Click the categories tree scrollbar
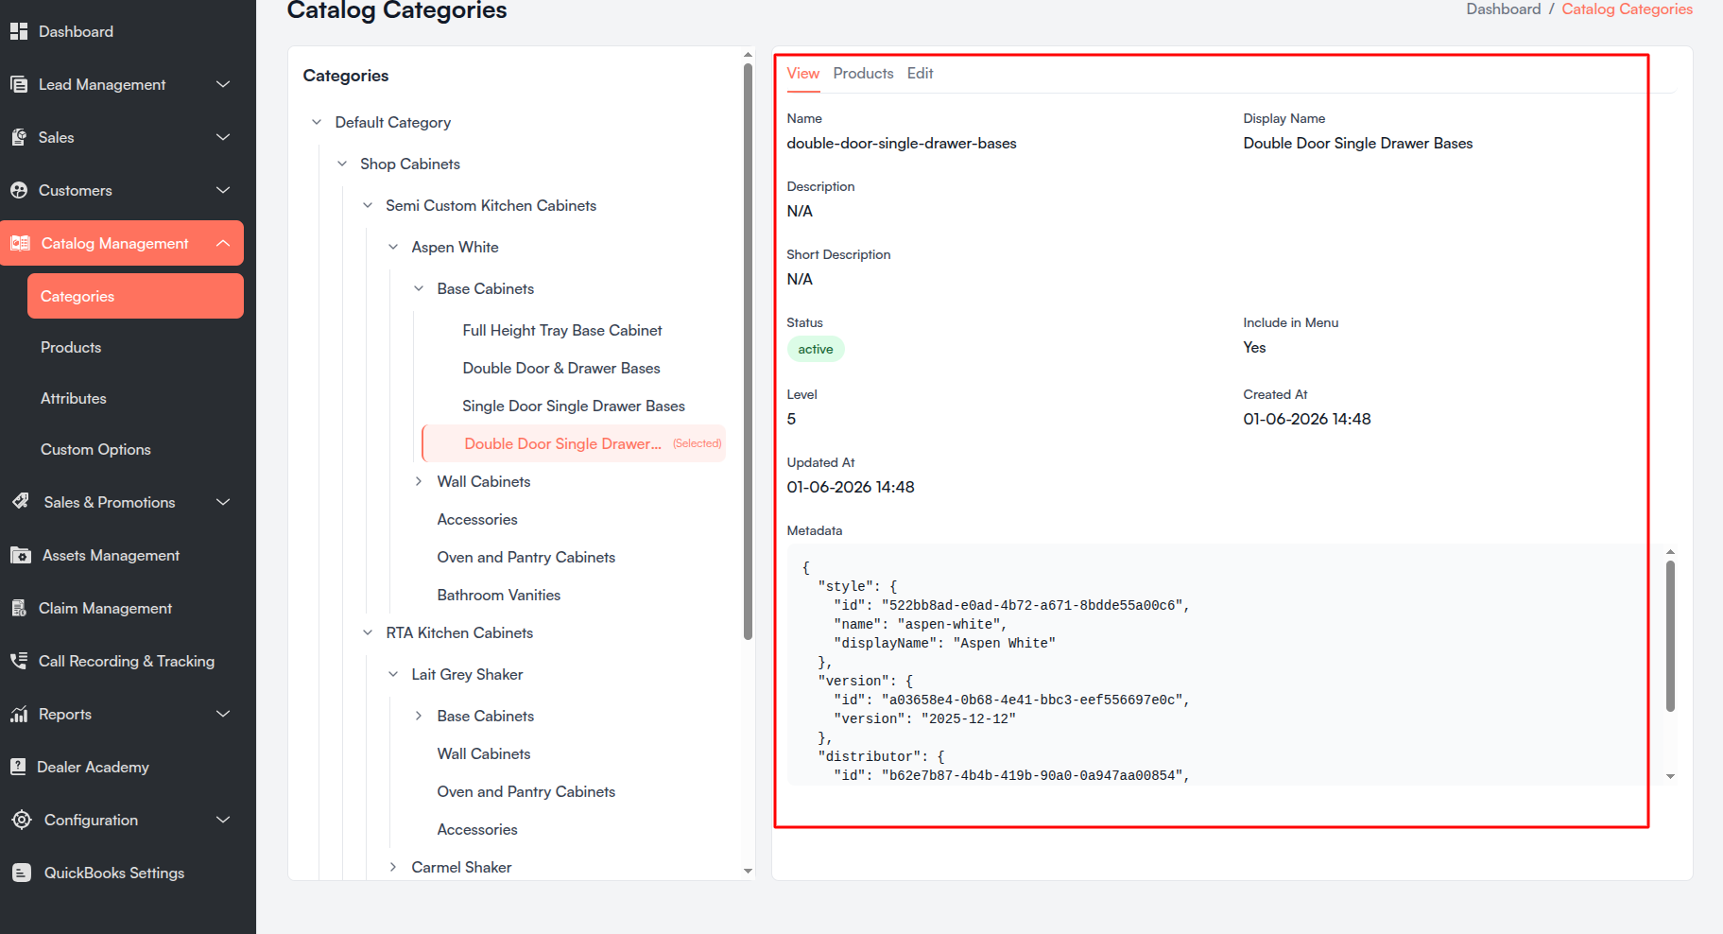 748,352
